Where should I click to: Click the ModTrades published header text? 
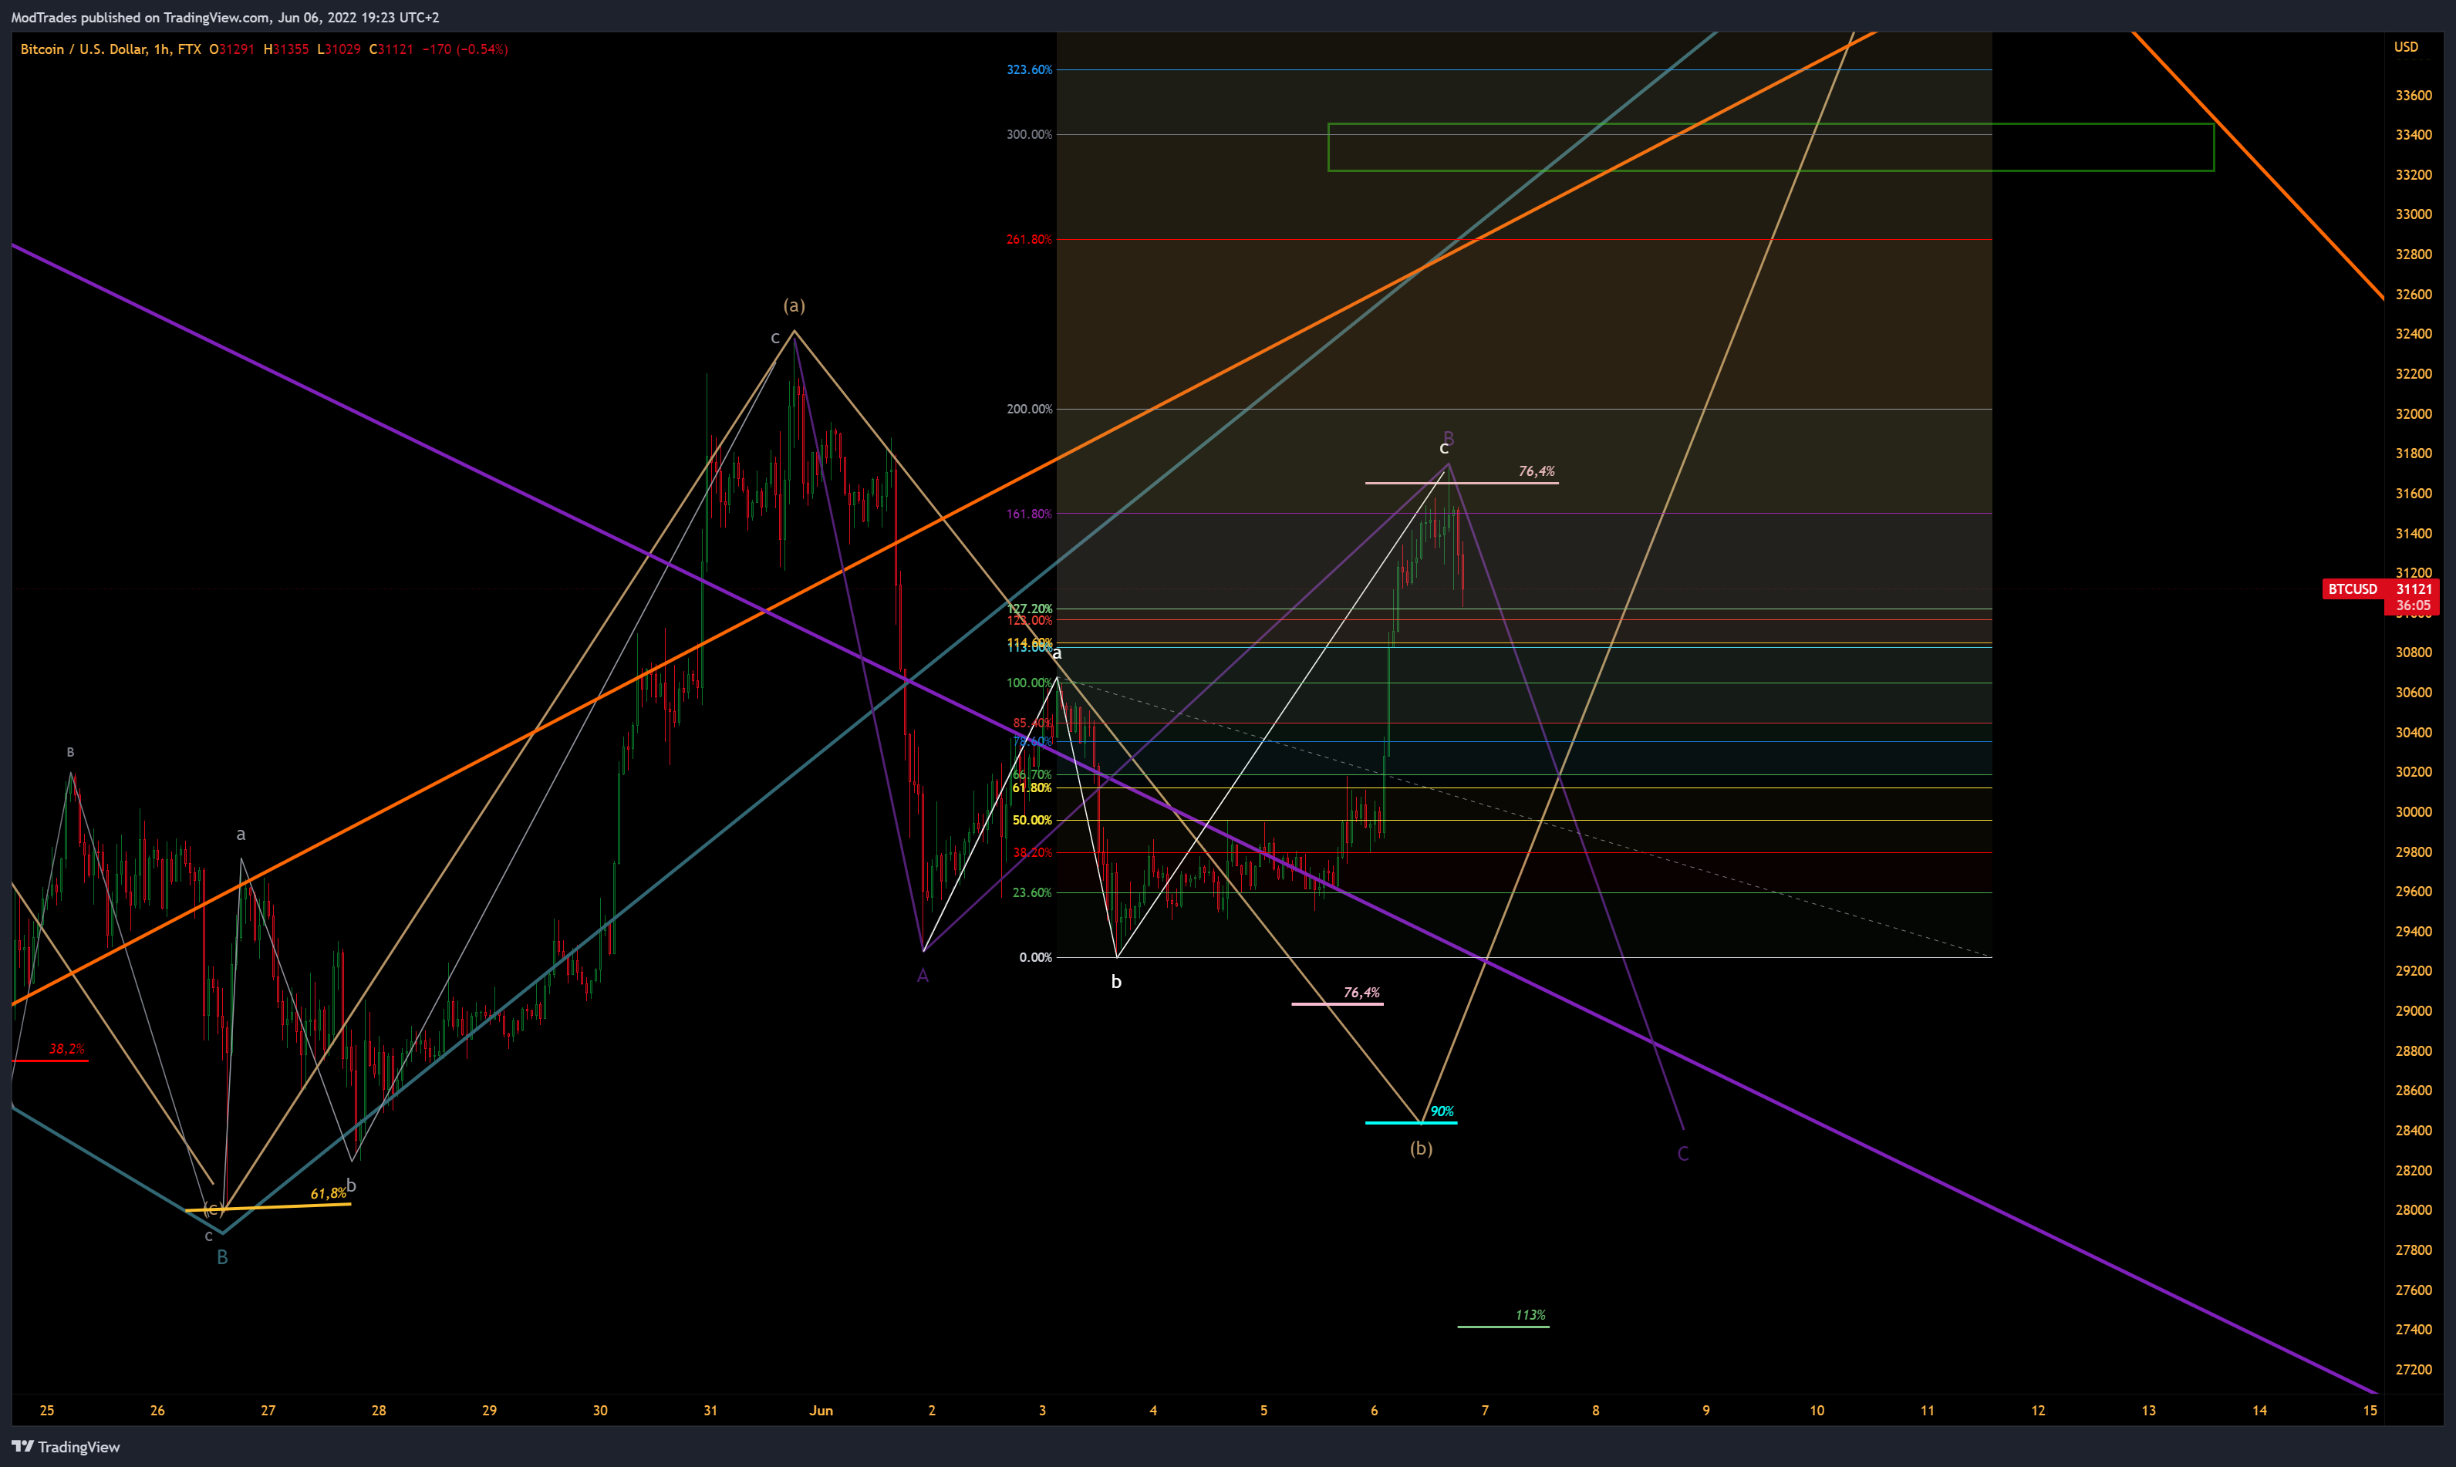225,17
